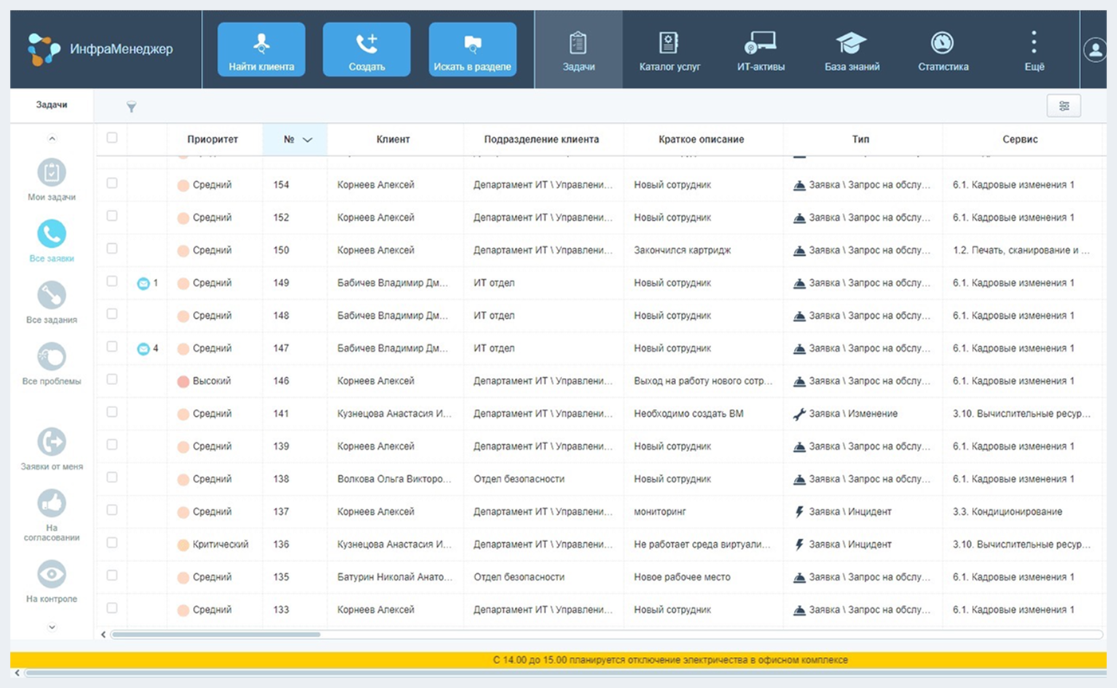
Task: Click Критический priority dot in row 136
Action: click(x=183, y=545)
